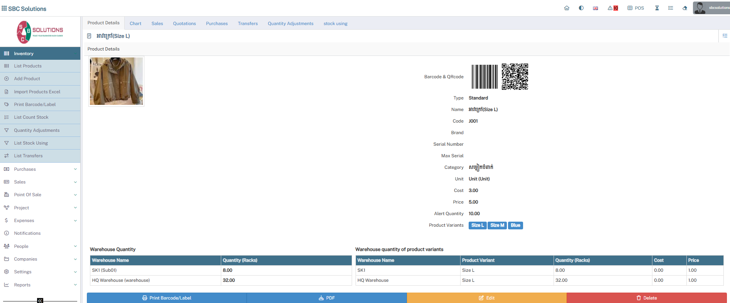
Task: Open the language flag selector
Action: click(595, 8)
